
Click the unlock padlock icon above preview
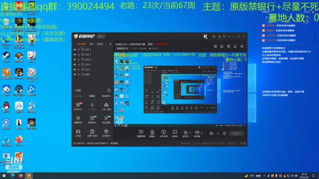click(222, 46)
